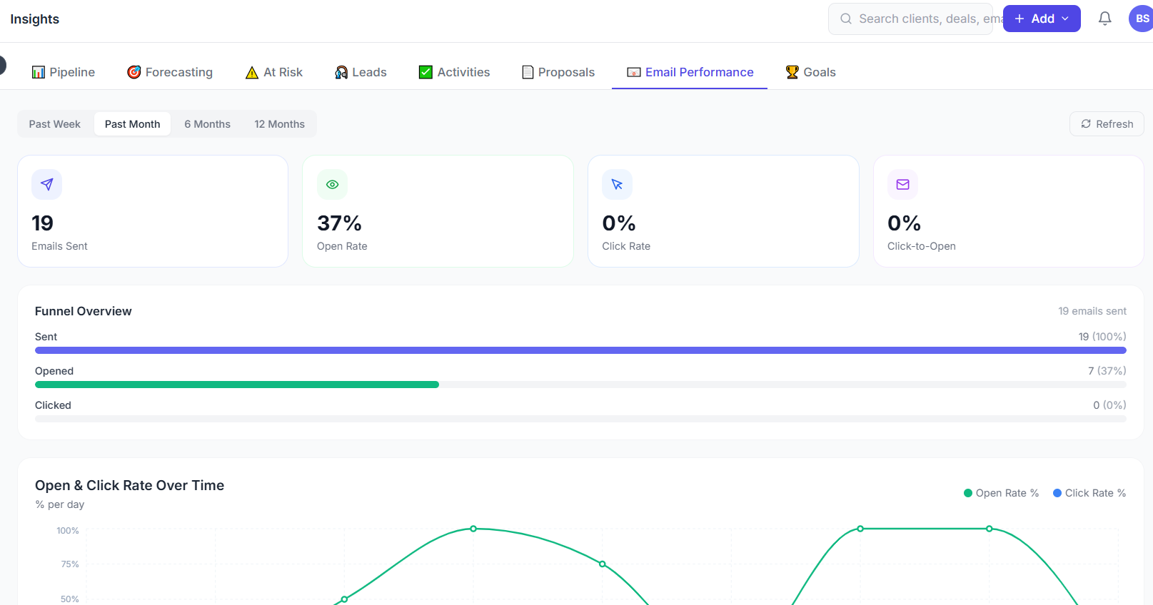Image resolution: width=1153 pixels, height=605 pixels.
Task: Click the eye Open Rate icon
Action: [x=332, y=184]
